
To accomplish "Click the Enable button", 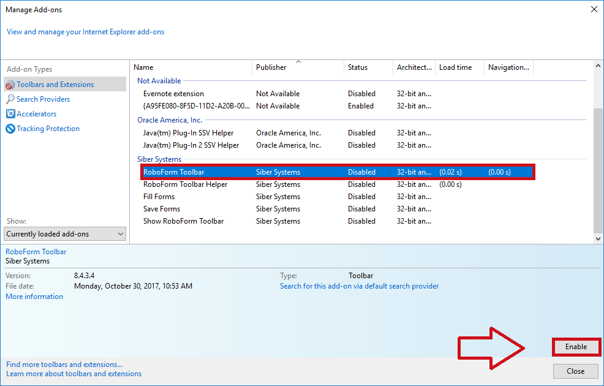I will (576, 347).
